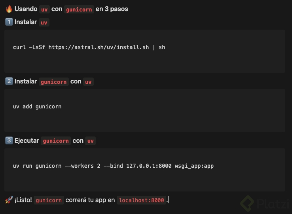Click the number 3 emoji before Ejecutar
This screenshot has height=214, width=292.
pos(9,141)
